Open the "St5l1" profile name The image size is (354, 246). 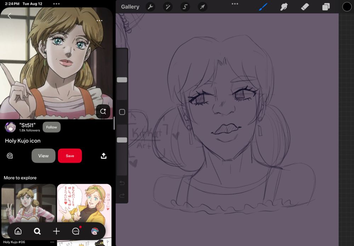click(x=27, y=125)
